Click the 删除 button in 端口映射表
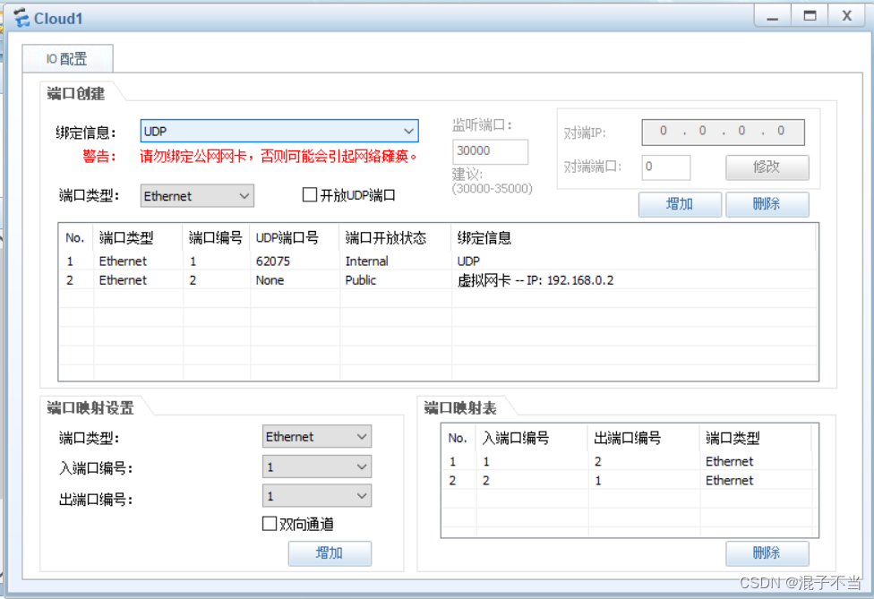874x599 pixels. [x=767, y=553]
